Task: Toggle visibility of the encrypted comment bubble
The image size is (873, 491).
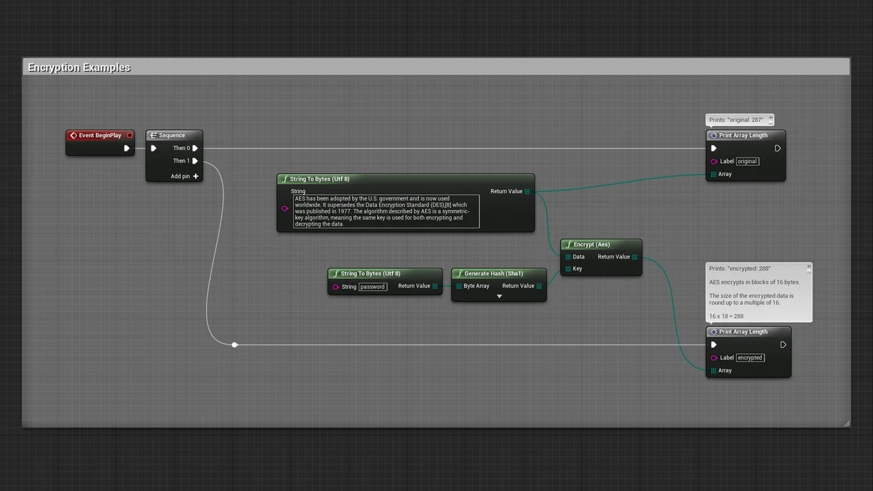Action: [x=809, y=271]
